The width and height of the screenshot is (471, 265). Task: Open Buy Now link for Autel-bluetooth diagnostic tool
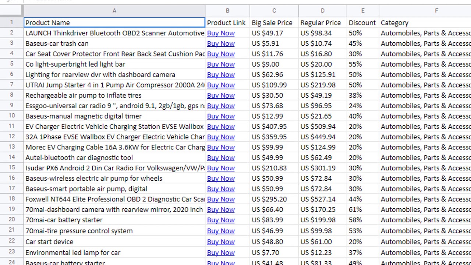coord(221,158)
